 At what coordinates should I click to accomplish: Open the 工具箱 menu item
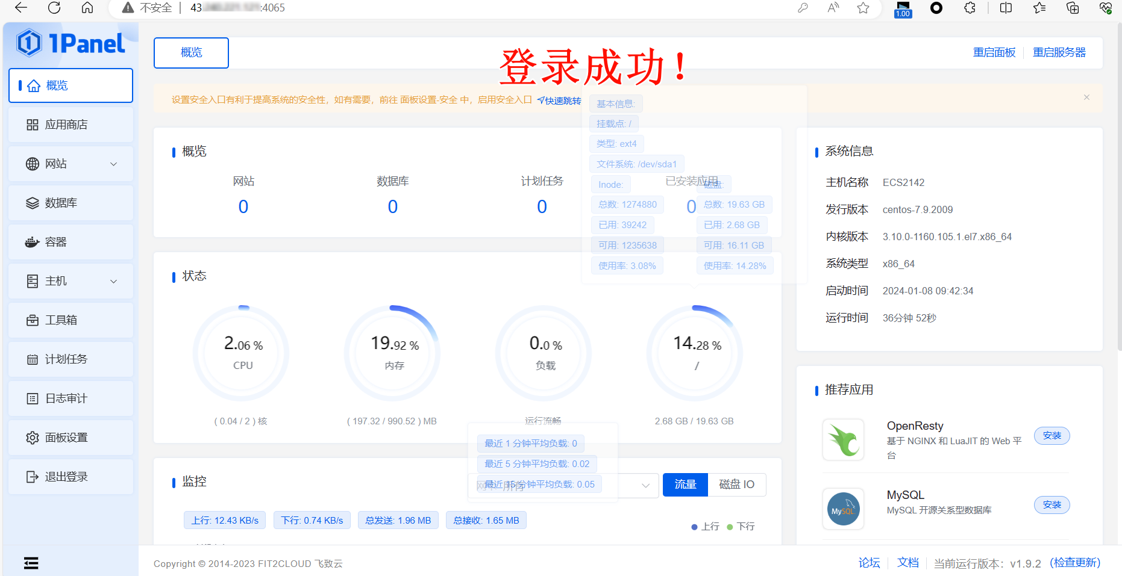71,320
